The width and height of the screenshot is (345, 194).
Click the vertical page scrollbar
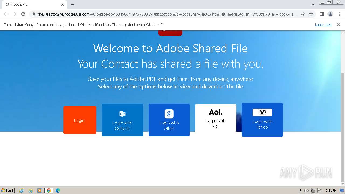(x=343, y=127)
